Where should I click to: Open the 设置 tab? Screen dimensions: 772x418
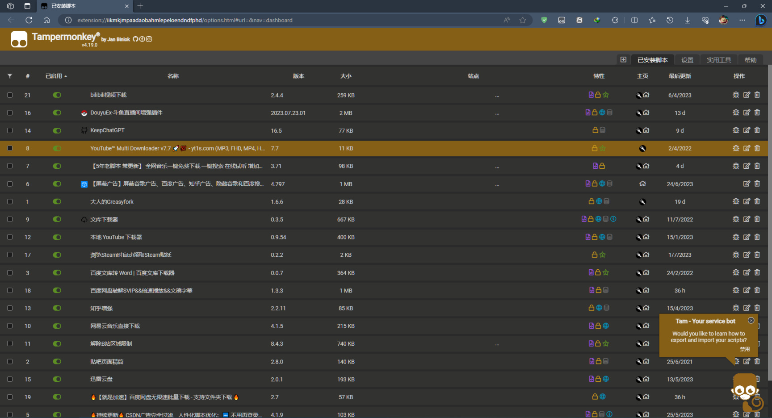(x=687, y=60)
